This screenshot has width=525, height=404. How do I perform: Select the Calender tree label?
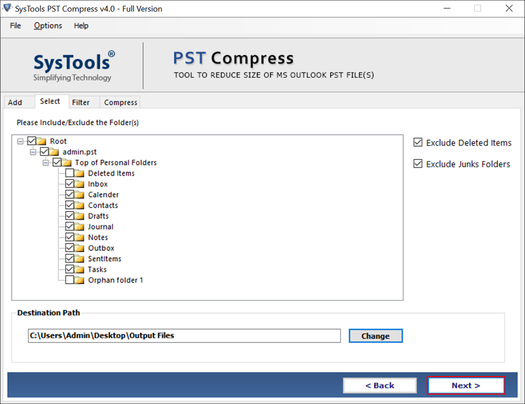pos(103,195)
